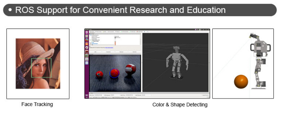Select the 2D Pose Estimate tool

click(x=124, y=32)
